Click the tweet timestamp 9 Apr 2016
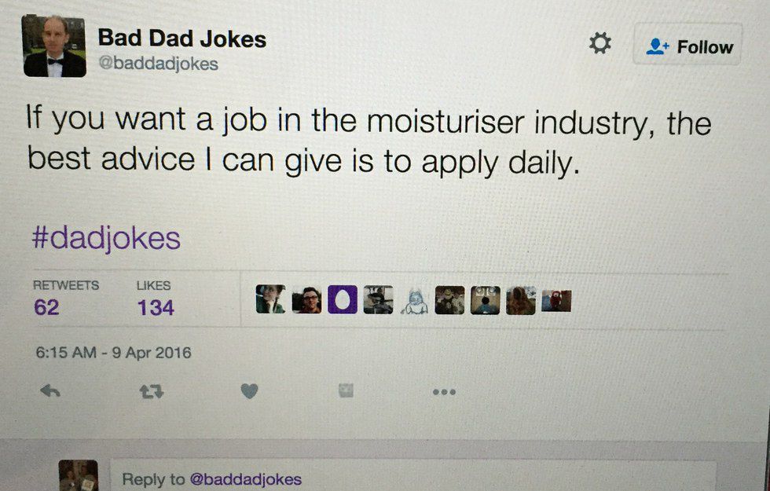This screenshot has height=491, width=770. [113, 353]
